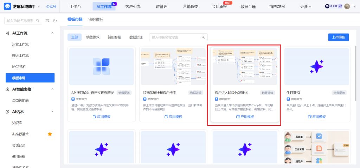Click the 企业版 badge icon
Image resolution: width=360 pixels, height=168 pixels.
point(334,6)
